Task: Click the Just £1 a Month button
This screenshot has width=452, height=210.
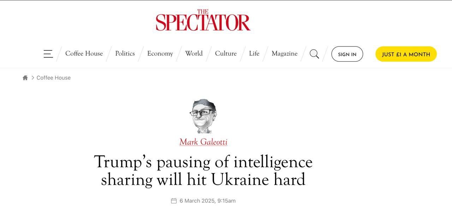Action: tap(406, 54)
